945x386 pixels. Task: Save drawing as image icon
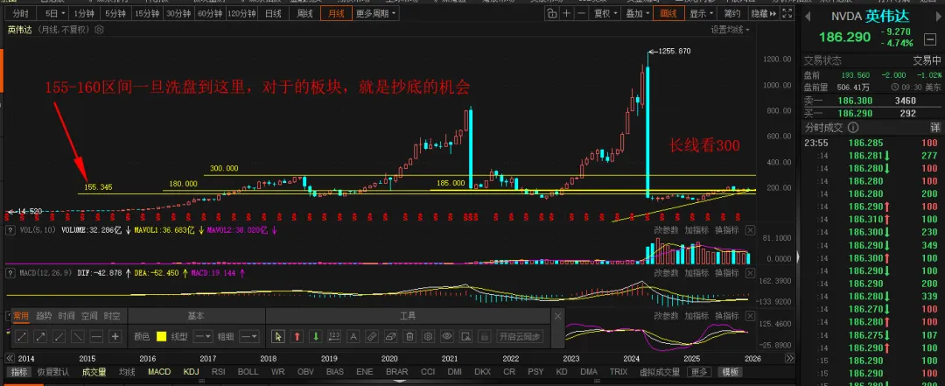pyautogui.click(x=465, y=336)
